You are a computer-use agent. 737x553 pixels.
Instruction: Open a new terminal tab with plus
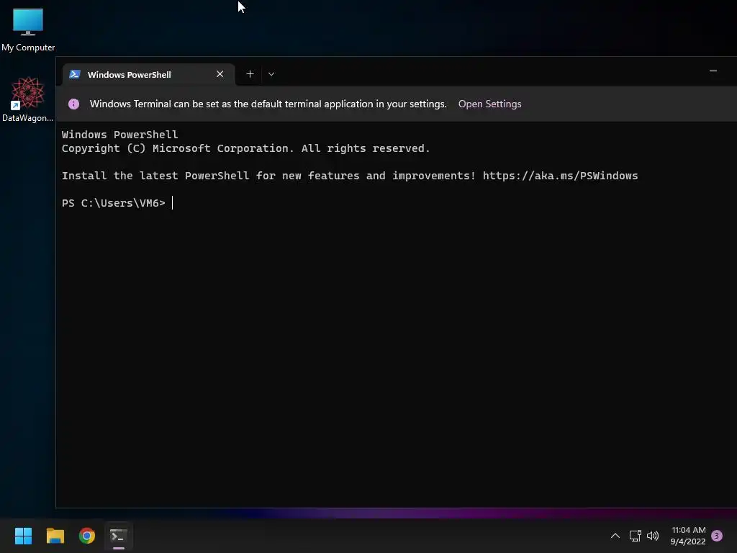250,74
